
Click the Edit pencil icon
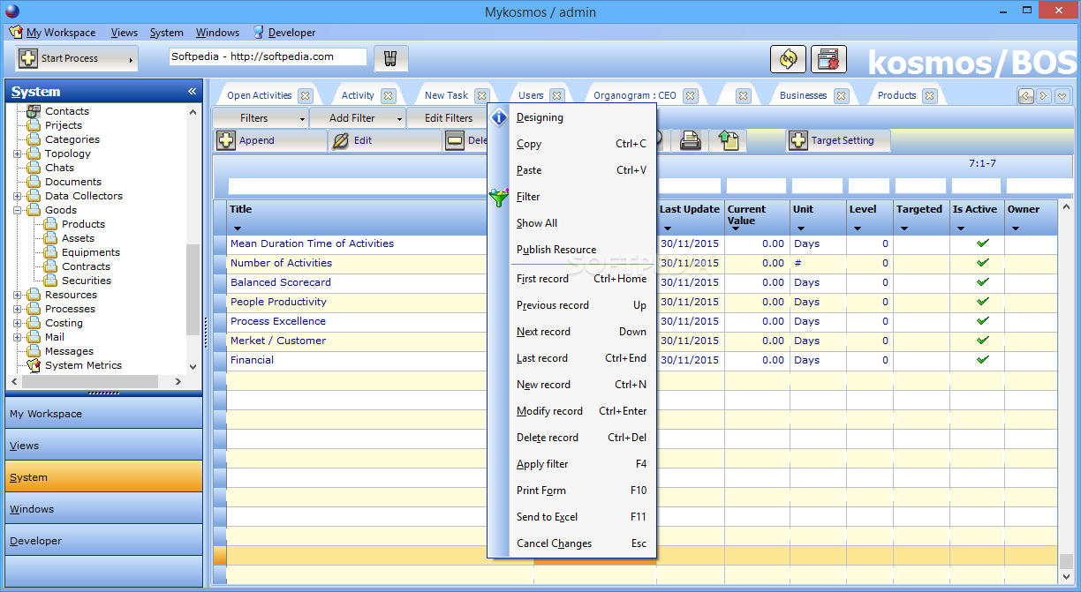click(x=341, y=140)
